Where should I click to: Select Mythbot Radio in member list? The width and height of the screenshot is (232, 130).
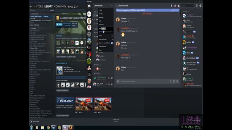click(x=191, y=58)
